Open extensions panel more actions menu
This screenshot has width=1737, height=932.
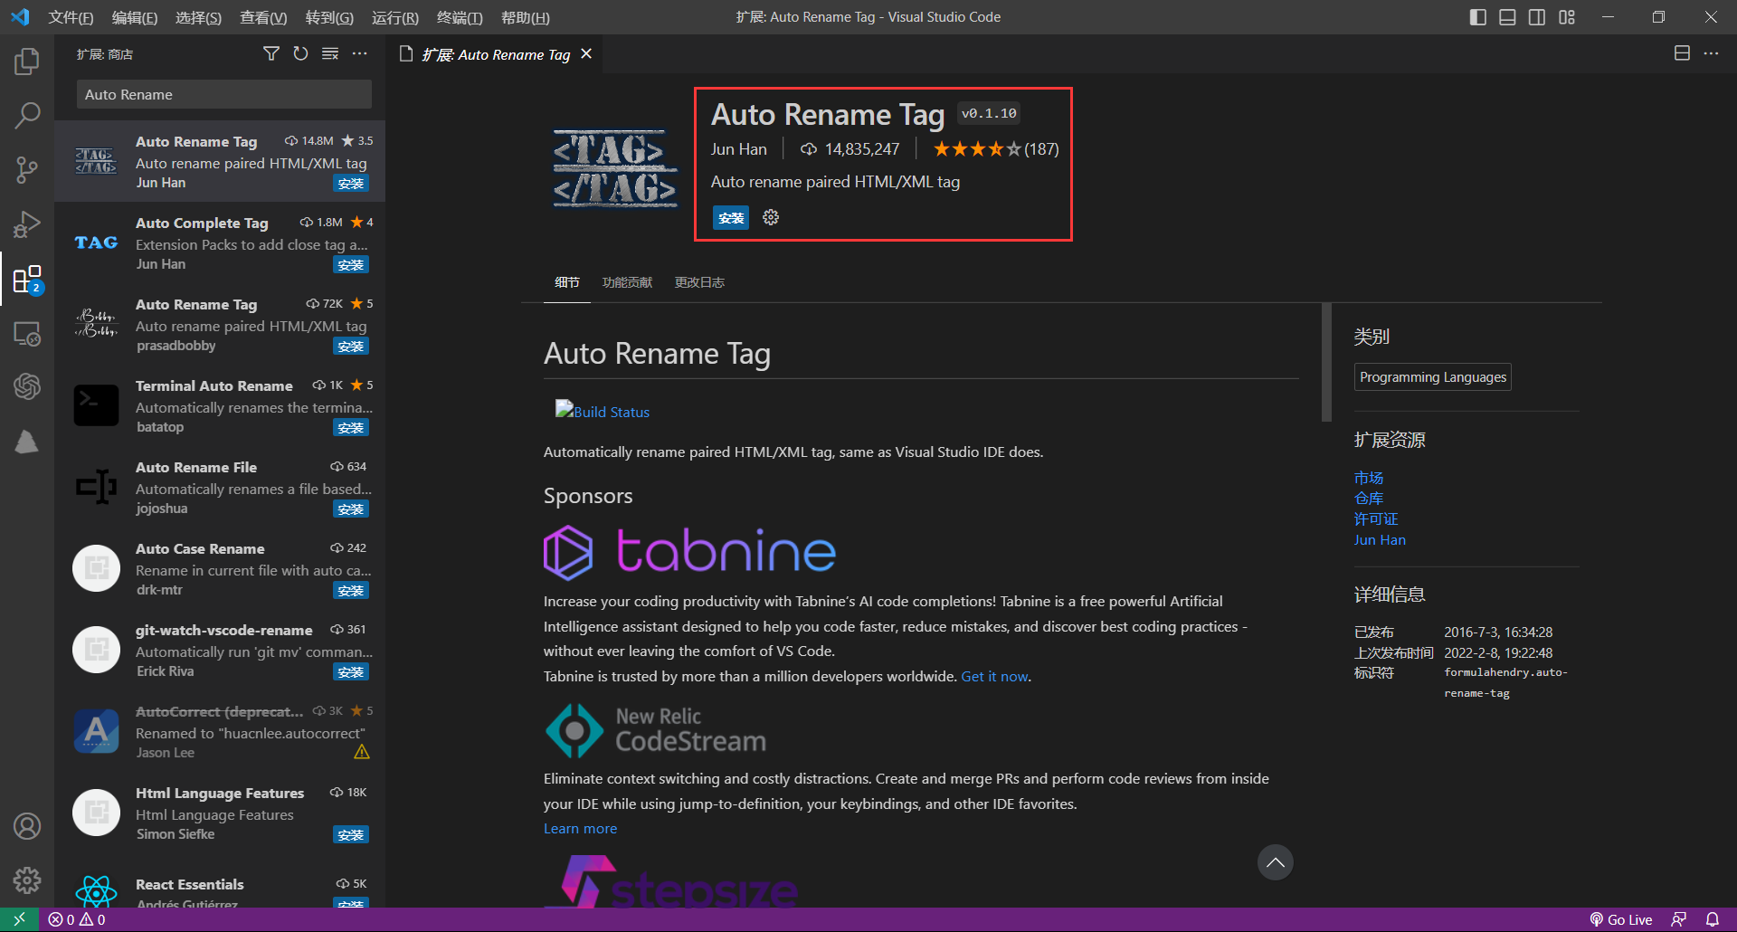coord(360,54)
